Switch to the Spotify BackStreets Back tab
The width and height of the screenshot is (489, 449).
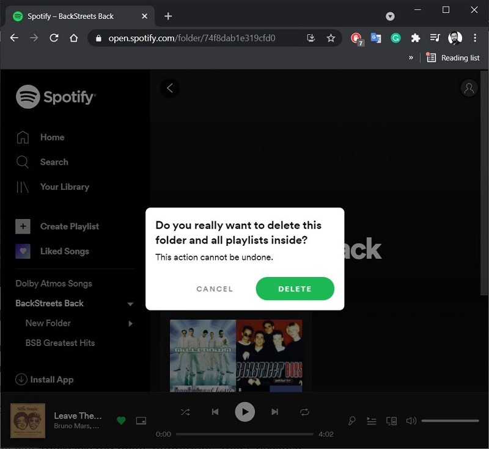[x=67, y=16]
